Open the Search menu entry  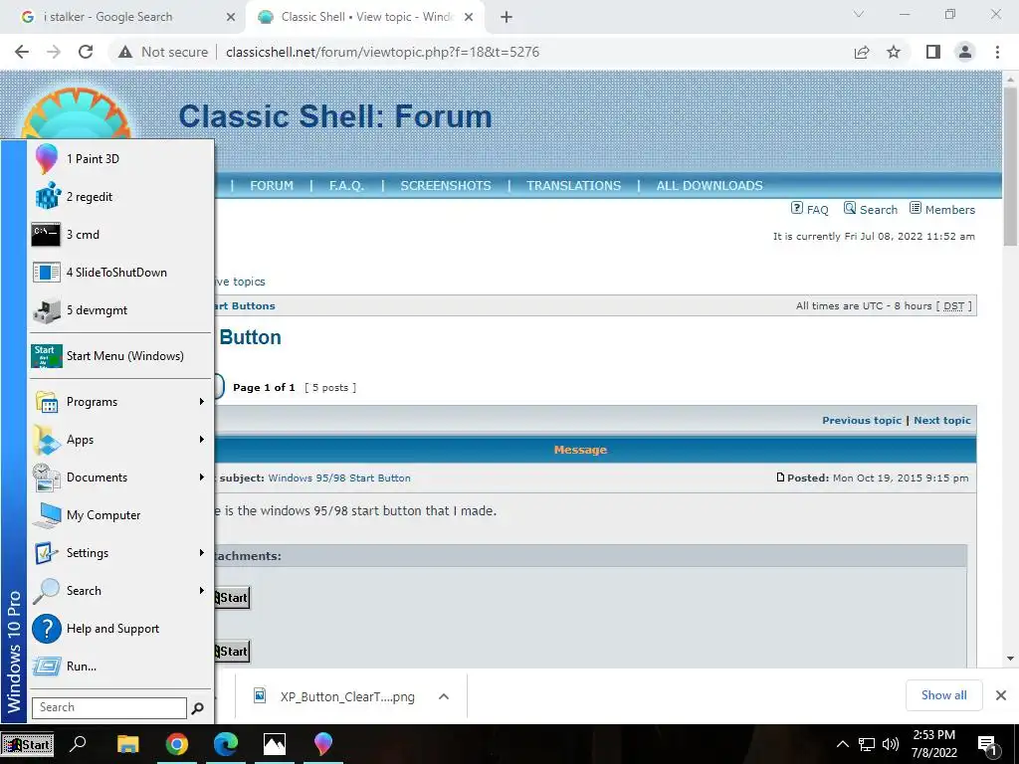[120, 591]
